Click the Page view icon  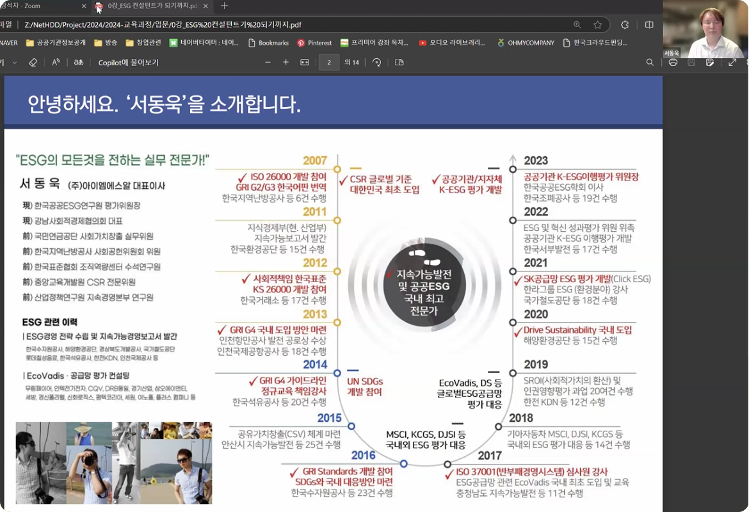pos(399,63)
